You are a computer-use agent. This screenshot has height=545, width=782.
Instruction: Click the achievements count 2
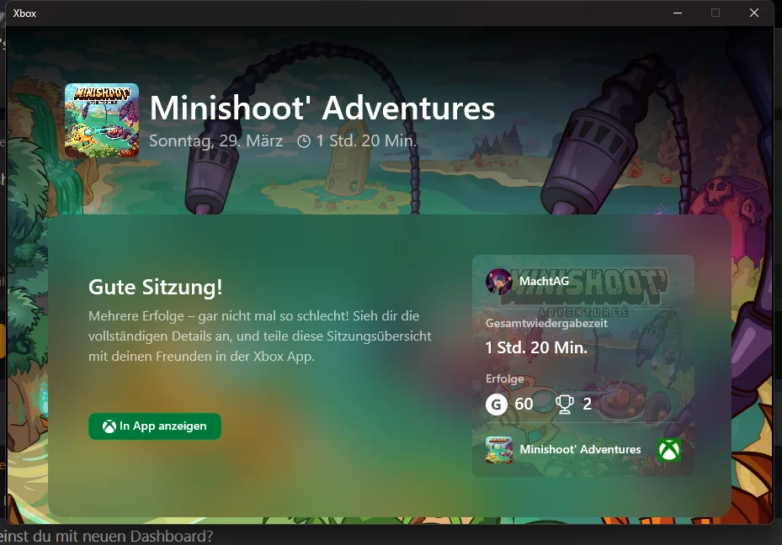click(587, 404)
